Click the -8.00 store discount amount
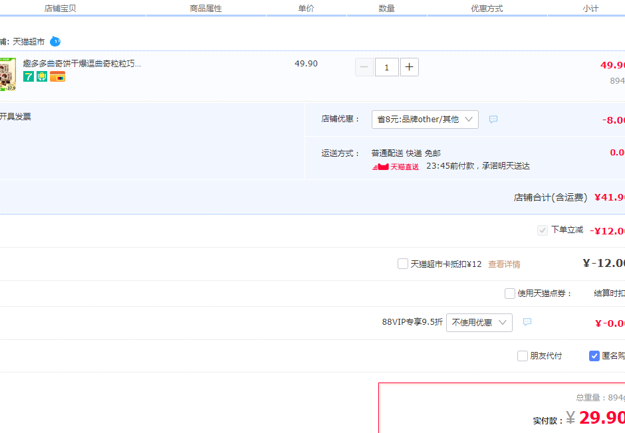This screenshot has height=433, width=625. [x=614, y=120]
